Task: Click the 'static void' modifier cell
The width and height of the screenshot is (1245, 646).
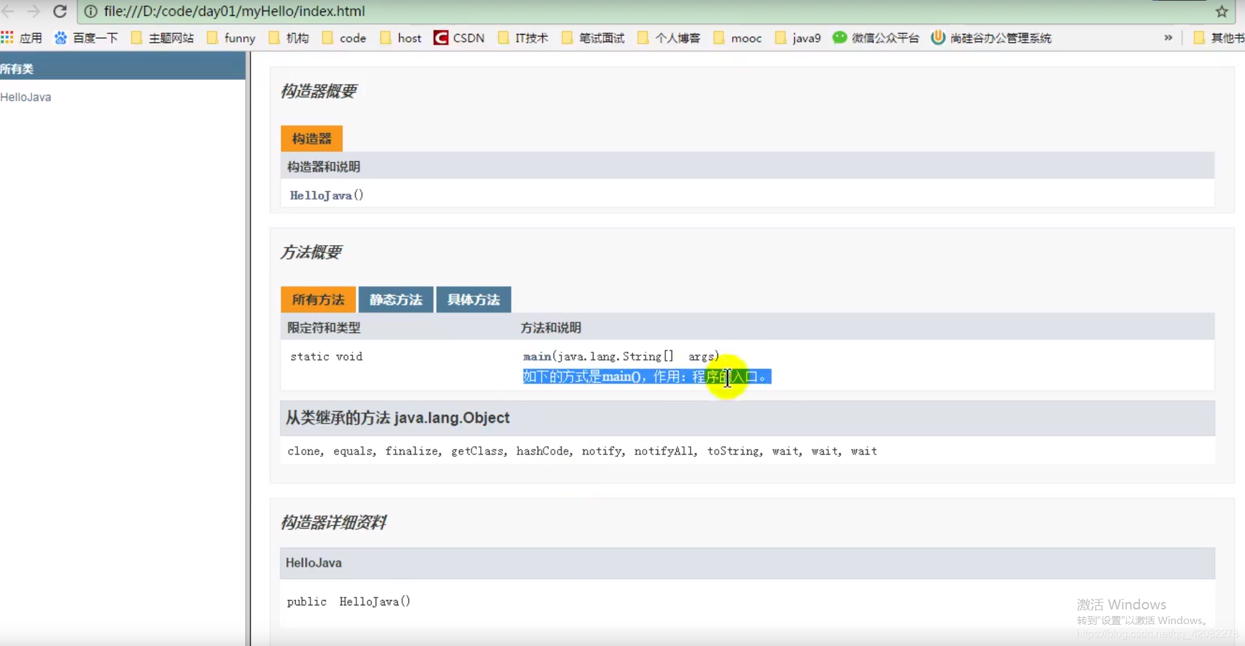Action: 326,356
